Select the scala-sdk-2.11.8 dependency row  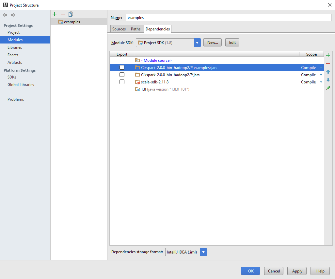[x=217, y=82]
